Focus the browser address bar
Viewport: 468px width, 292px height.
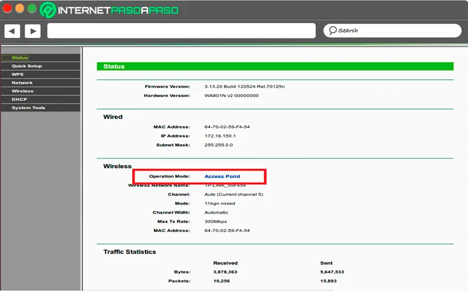point(181,31)
